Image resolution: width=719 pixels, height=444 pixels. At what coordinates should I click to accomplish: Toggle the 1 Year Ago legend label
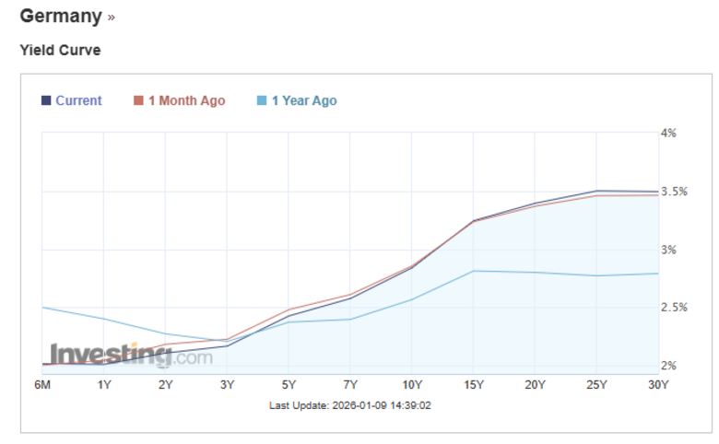click(x=303, y=100)
